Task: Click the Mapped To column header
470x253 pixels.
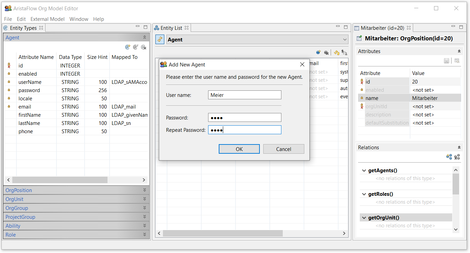Action: click(x=125, y=57)
